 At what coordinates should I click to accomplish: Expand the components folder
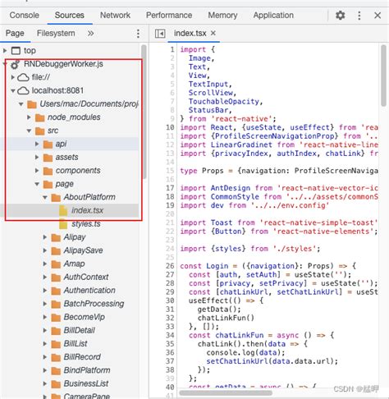click(37, 171)
